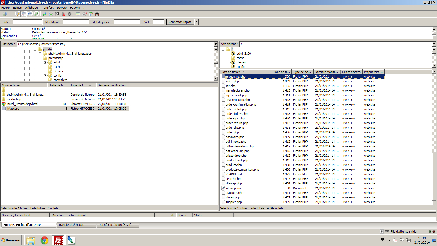Open the Favoris menu
Viewport: 437px width, 246px height.
pyautogui.click(x=75, y=8)
